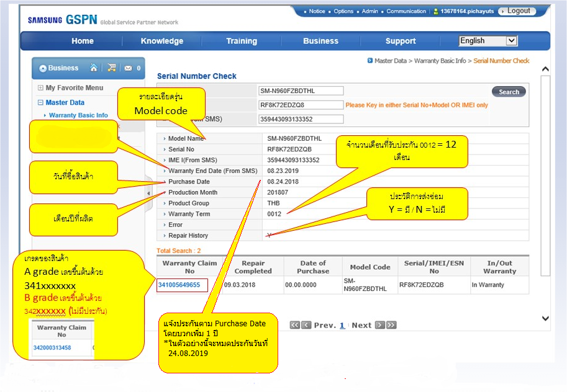Viewport: 567px width, 392px height.
Task: Open the Home navigation tab
Action: coord(83,41)
